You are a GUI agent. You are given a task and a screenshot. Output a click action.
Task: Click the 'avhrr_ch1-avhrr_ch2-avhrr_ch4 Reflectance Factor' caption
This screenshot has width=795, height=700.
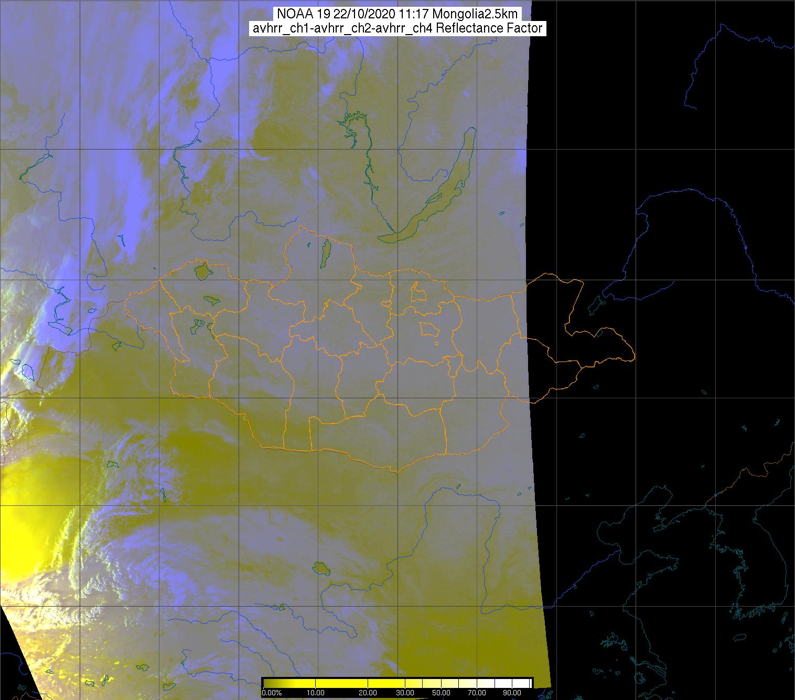pos(397,28)
